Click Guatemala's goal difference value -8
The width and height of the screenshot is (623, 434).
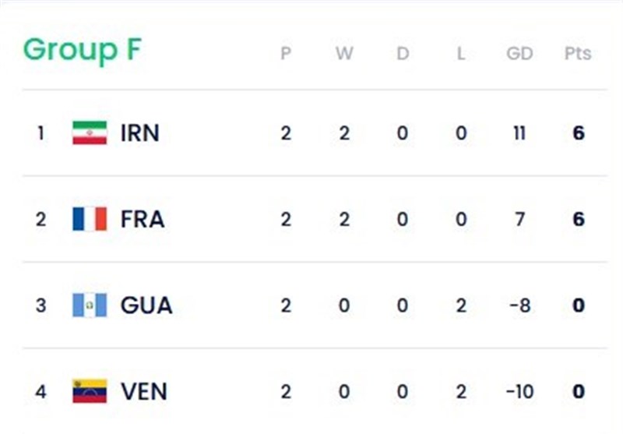[519, 305]
